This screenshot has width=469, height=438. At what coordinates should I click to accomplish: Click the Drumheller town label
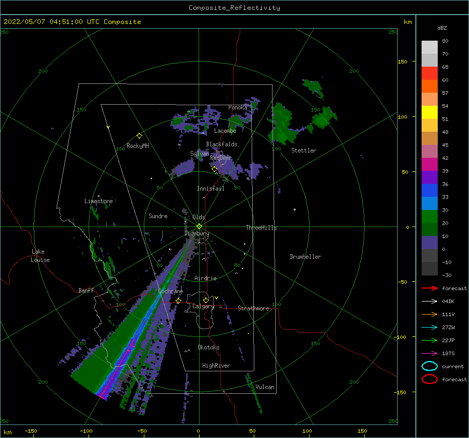tap(305, 257)
